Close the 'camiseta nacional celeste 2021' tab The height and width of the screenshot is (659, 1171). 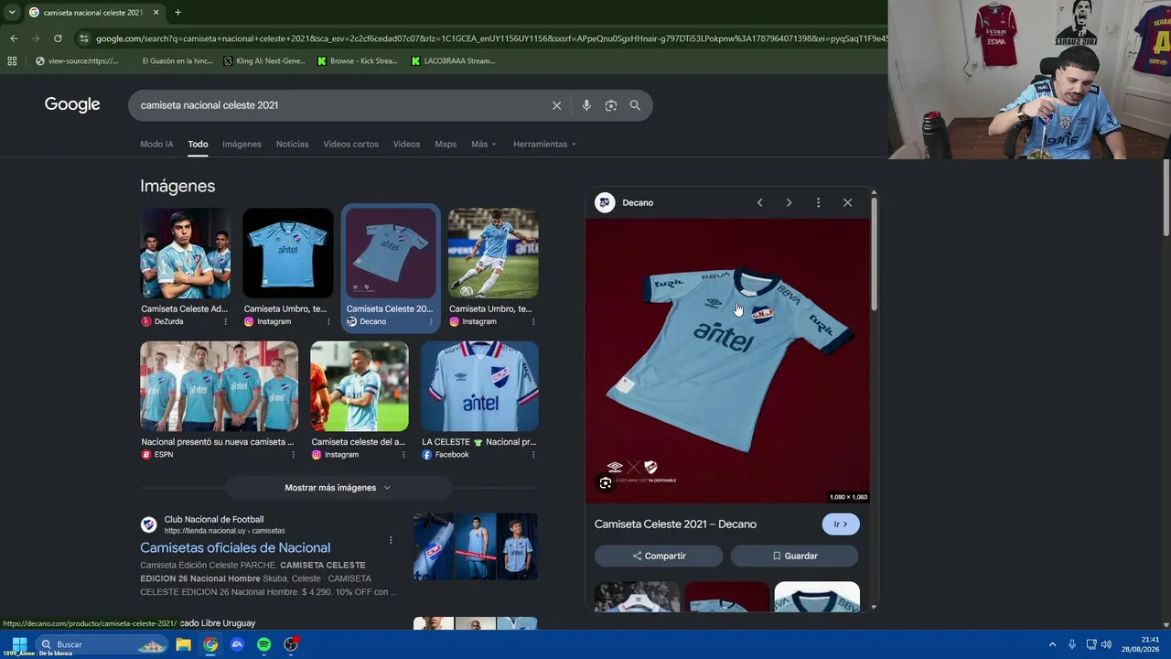click(x=156, y=13)
